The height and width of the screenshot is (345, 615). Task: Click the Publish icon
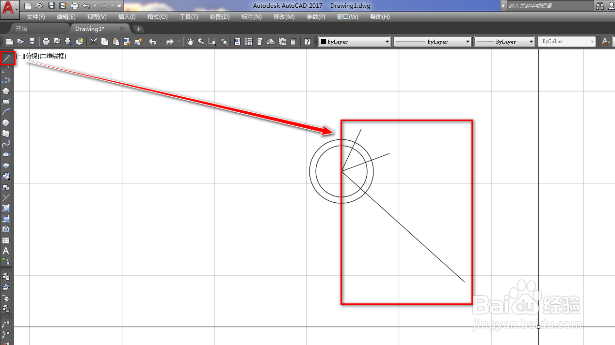click(68, 42)
